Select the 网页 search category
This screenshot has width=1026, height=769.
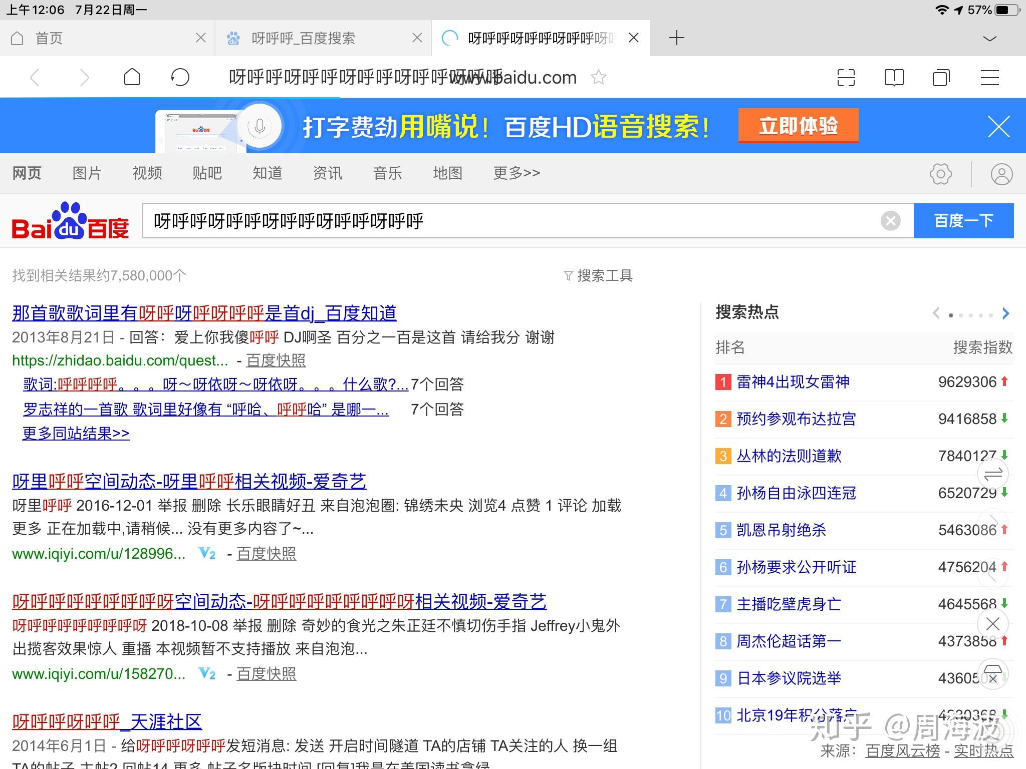coord(27,173)
